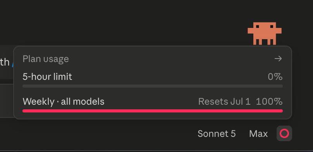This screenshot has width=313, height=152.
Task: Open the Sonnet 5 model selector
Action: (217, 134)
